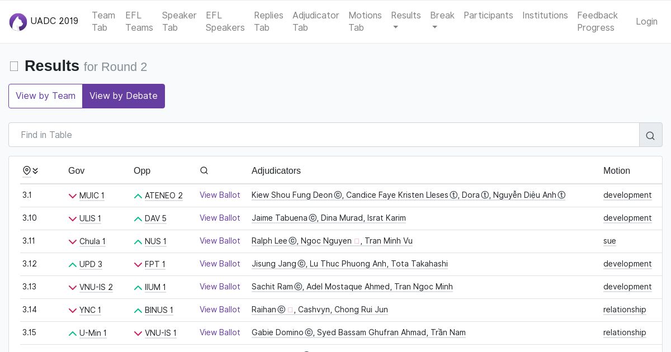Click the green up arrow beside UPD 3
Screen dimensions: 671x352
(73, 265)
